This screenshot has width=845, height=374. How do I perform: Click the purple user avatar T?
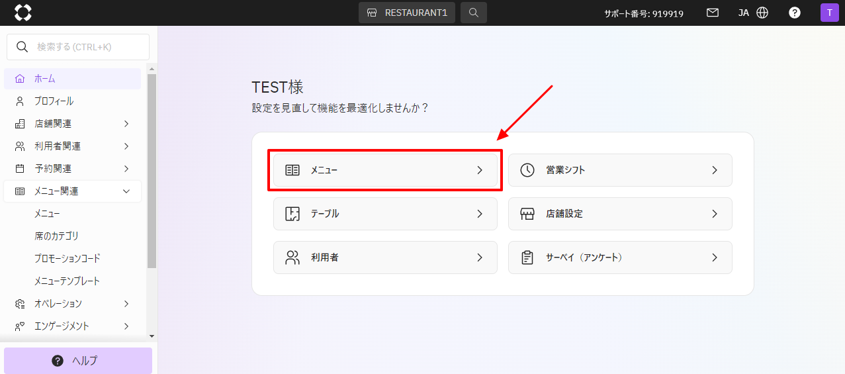[829, 13]
